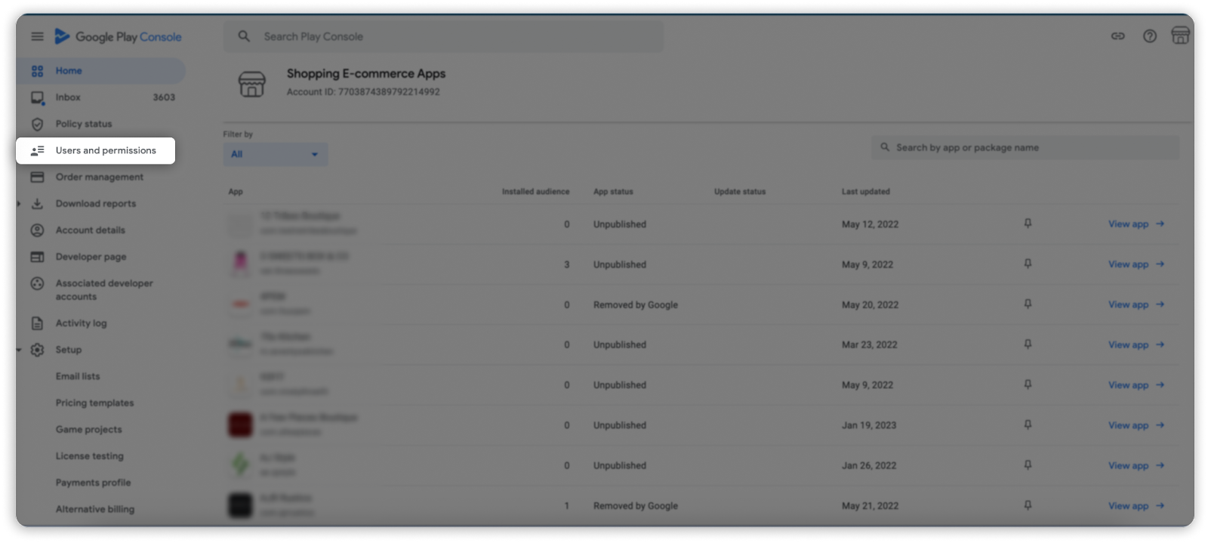
Task: View app updated May 9, 2022 with 3 installs
Action: point(1136,264)
